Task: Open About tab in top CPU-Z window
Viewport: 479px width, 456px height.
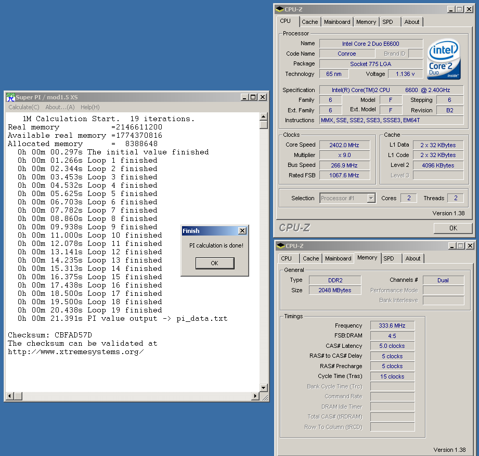Action: tap(412, 22)
